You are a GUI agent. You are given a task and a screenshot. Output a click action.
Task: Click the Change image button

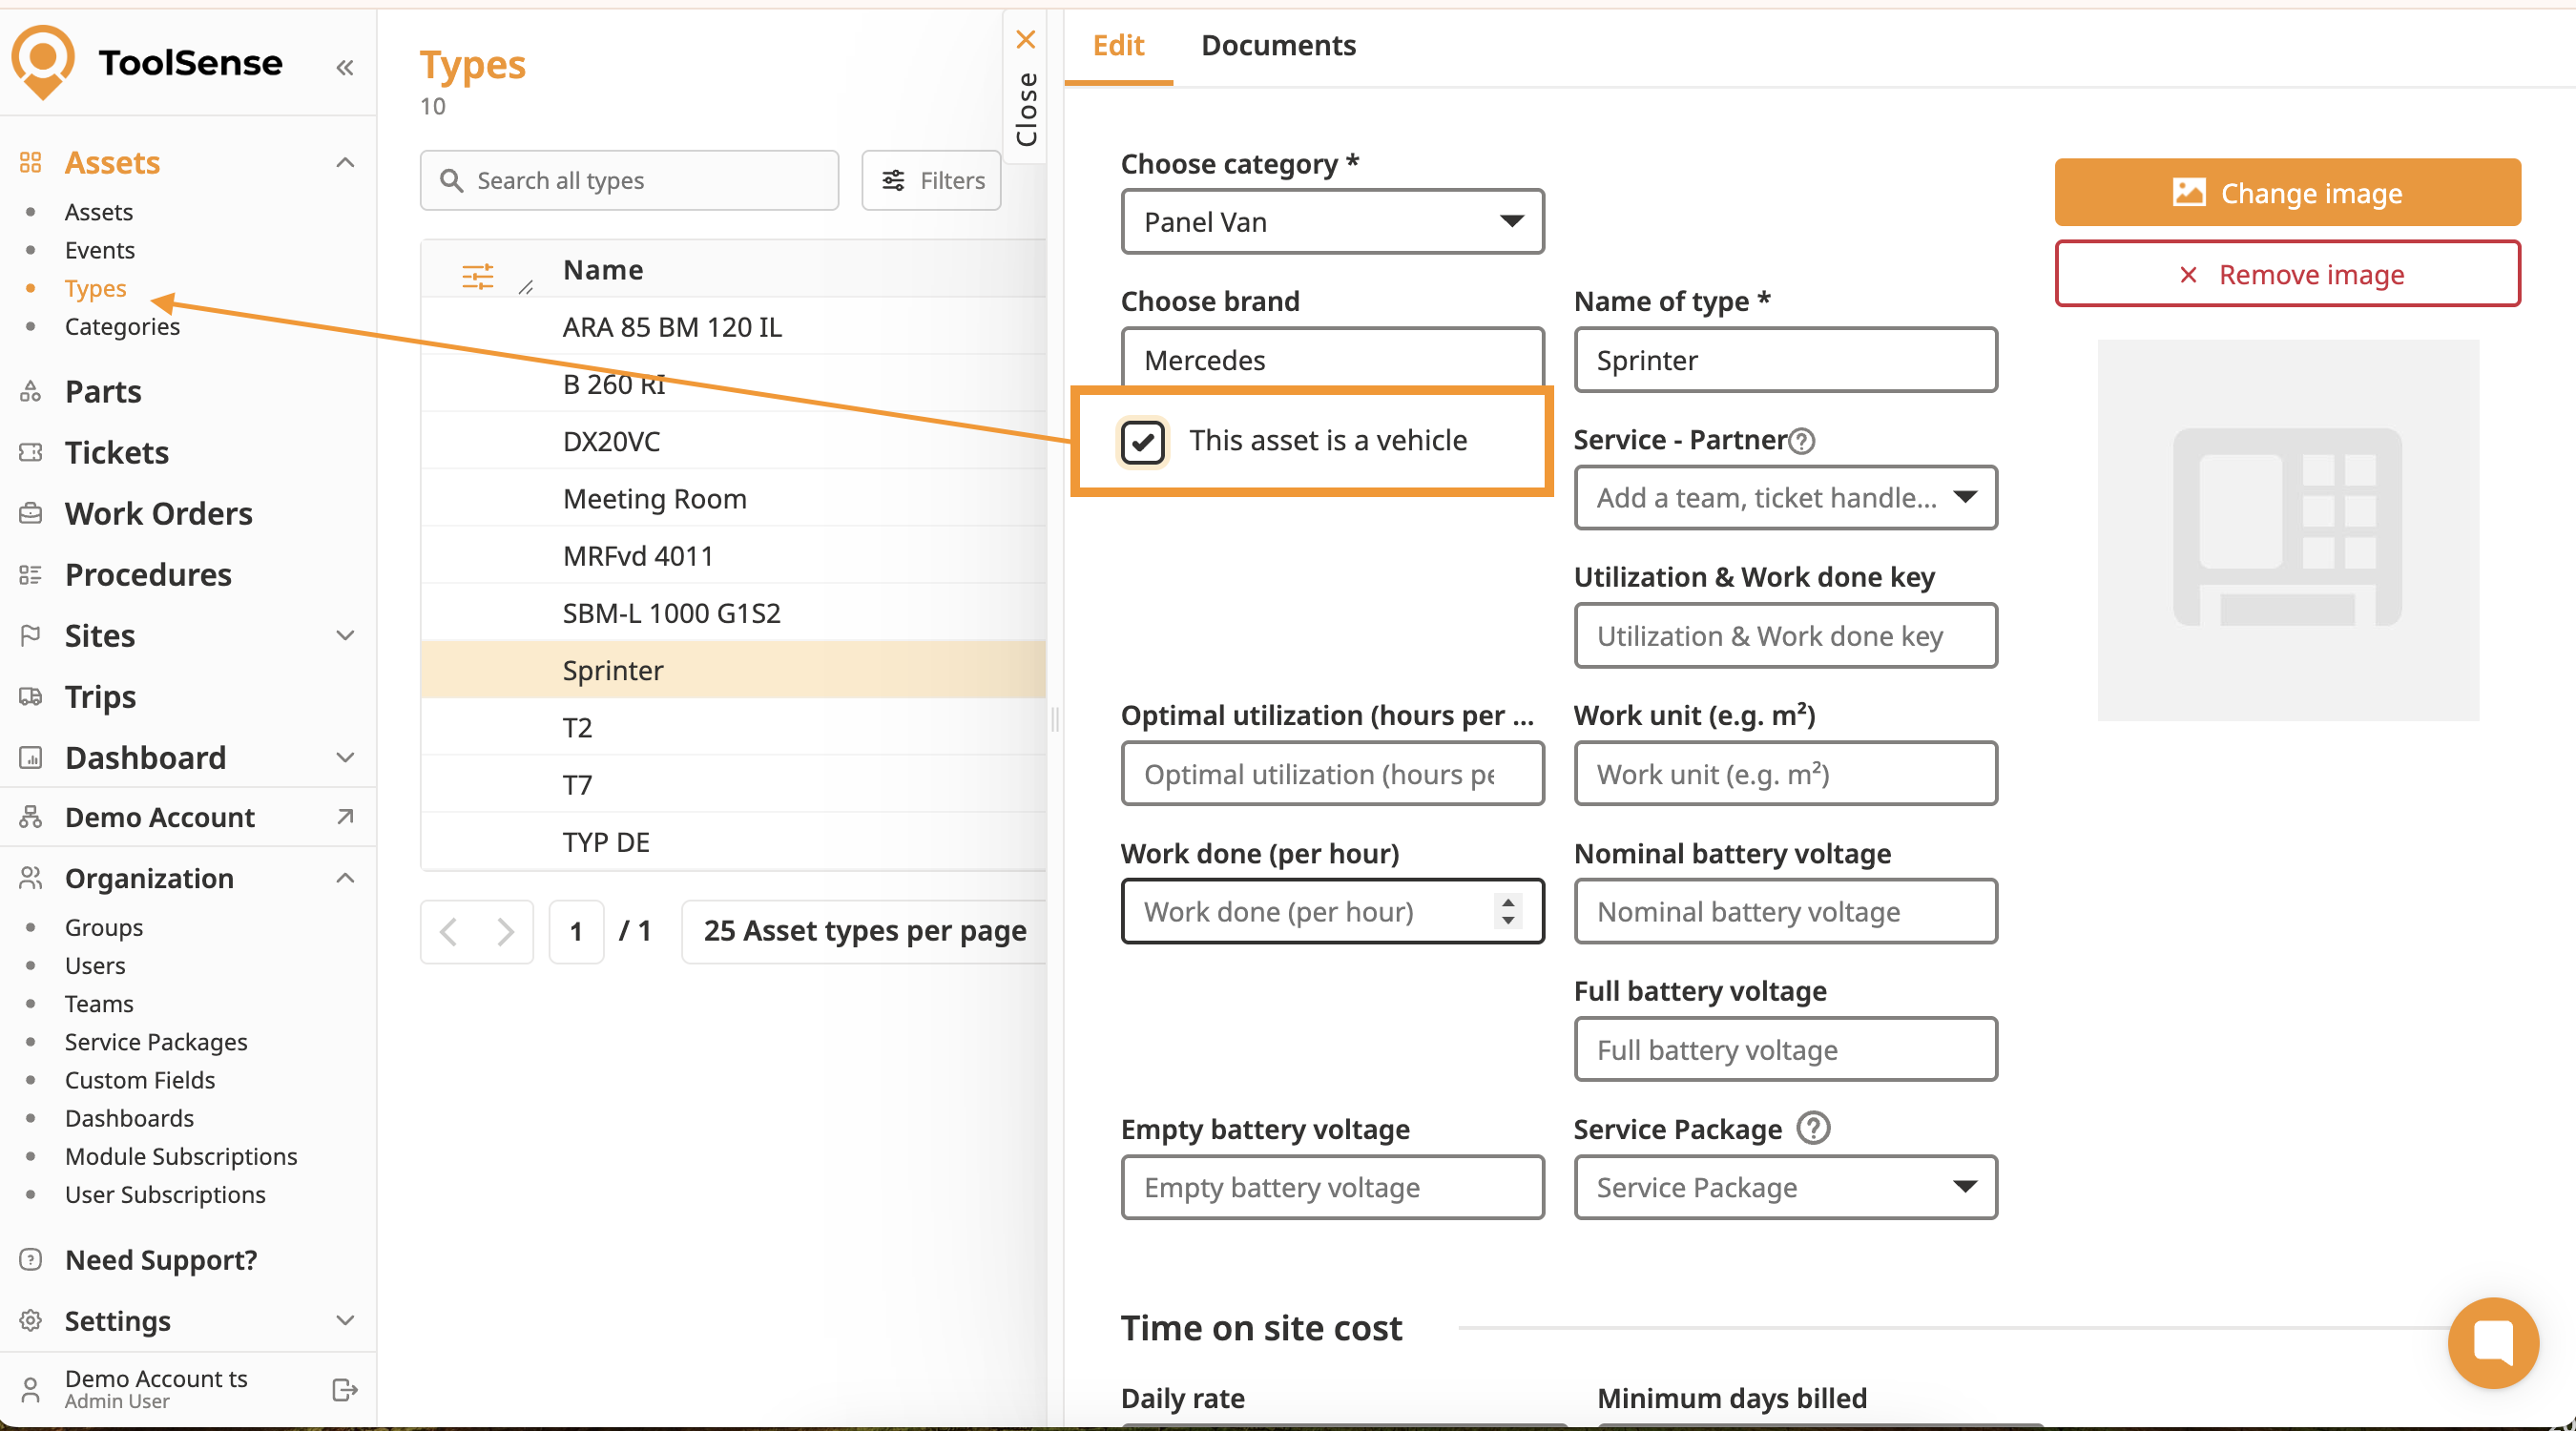click(2286, 193)
